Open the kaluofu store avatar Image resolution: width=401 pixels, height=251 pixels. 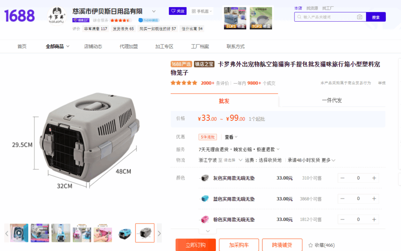pos(56,16)
